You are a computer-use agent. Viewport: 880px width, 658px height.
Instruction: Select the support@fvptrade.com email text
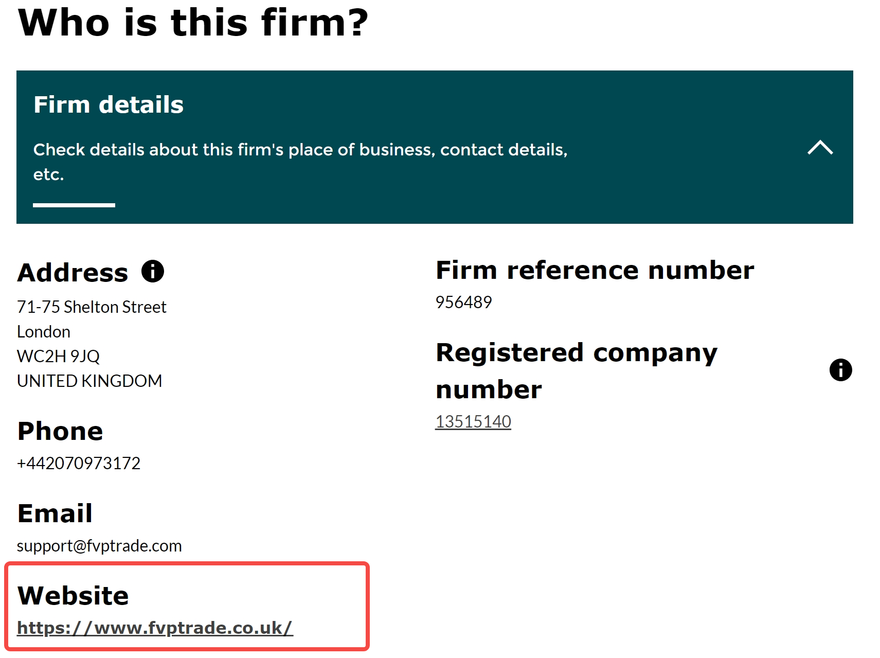[x=99, y=546]
